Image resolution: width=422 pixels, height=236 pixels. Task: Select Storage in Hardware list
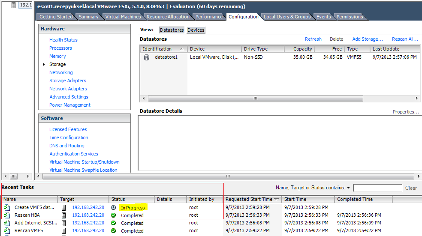click(x=57, y=64)
